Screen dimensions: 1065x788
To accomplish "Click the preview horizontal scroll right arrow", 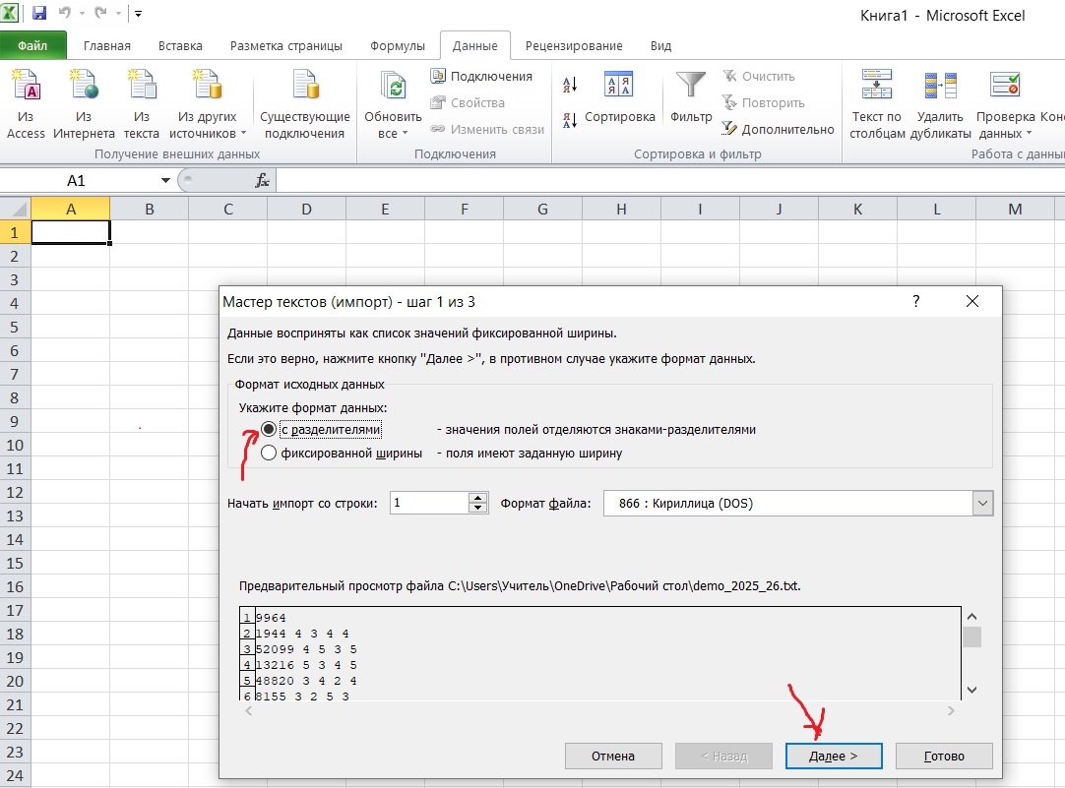I will click(x=951, y=710).
